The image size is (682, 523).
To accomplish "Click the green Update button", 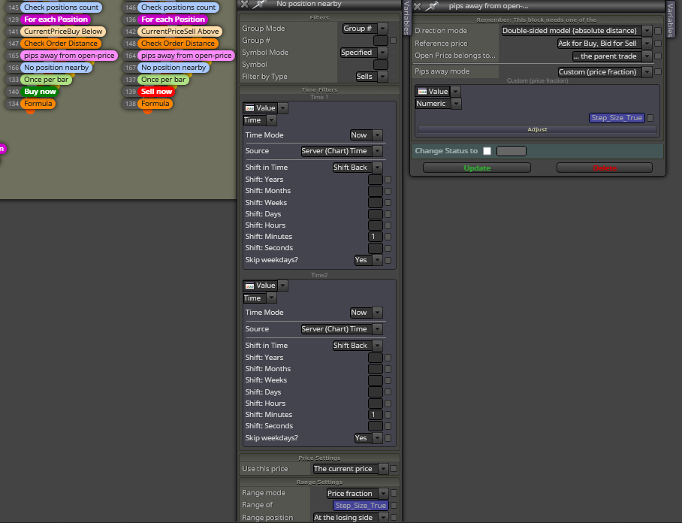I will (x=477, y=168).
